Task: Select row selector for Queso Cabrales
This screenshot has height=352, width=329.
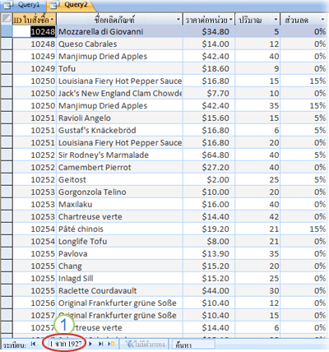Action: coord(7,44)
